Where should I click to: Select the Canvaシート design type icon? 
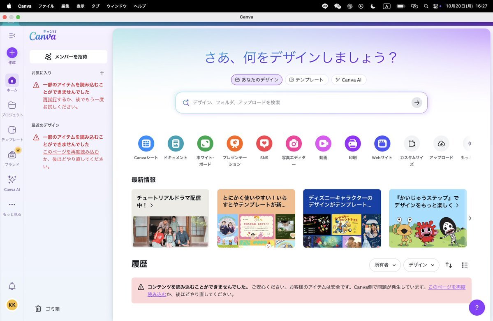146,144
